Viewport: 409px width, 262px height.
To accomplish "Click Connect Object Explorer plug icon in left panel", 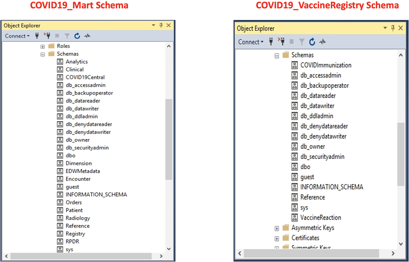I will coord(37,36).
